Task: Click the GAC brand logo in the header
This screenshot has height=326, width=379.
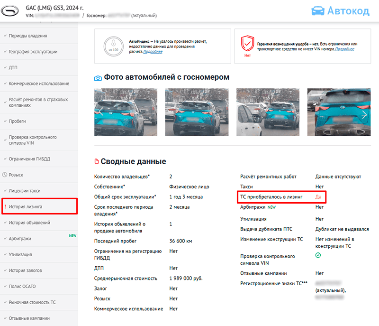Action: tap(9, 11)
